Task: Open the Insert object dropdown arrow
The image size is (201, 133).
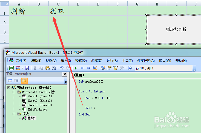Action: 22,68
